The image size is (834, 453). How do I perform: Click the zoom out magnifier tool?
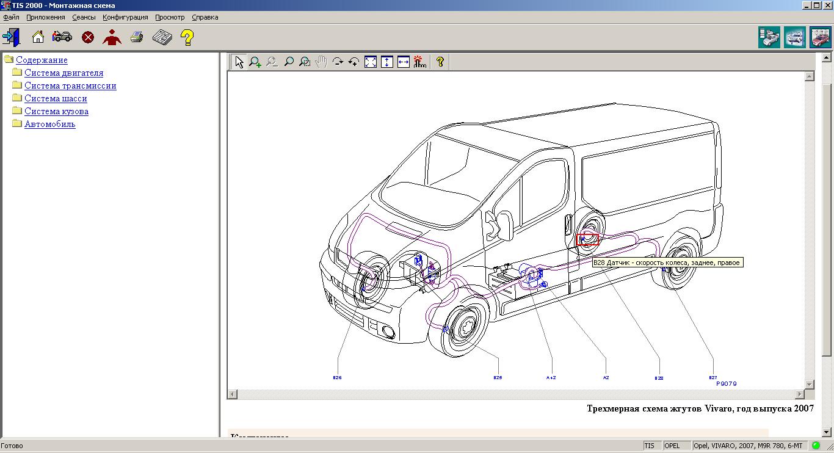point(272,62)
